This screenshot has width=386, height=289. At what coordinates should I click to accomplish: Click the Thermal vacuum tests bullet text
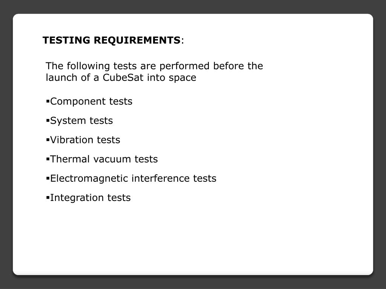pyautogui.click(x=104, y=159)
